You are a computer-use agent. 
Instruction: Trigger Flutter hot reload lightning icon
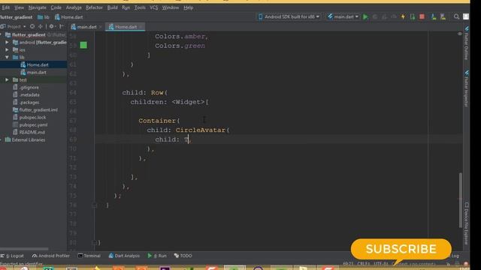coord(403,16)
